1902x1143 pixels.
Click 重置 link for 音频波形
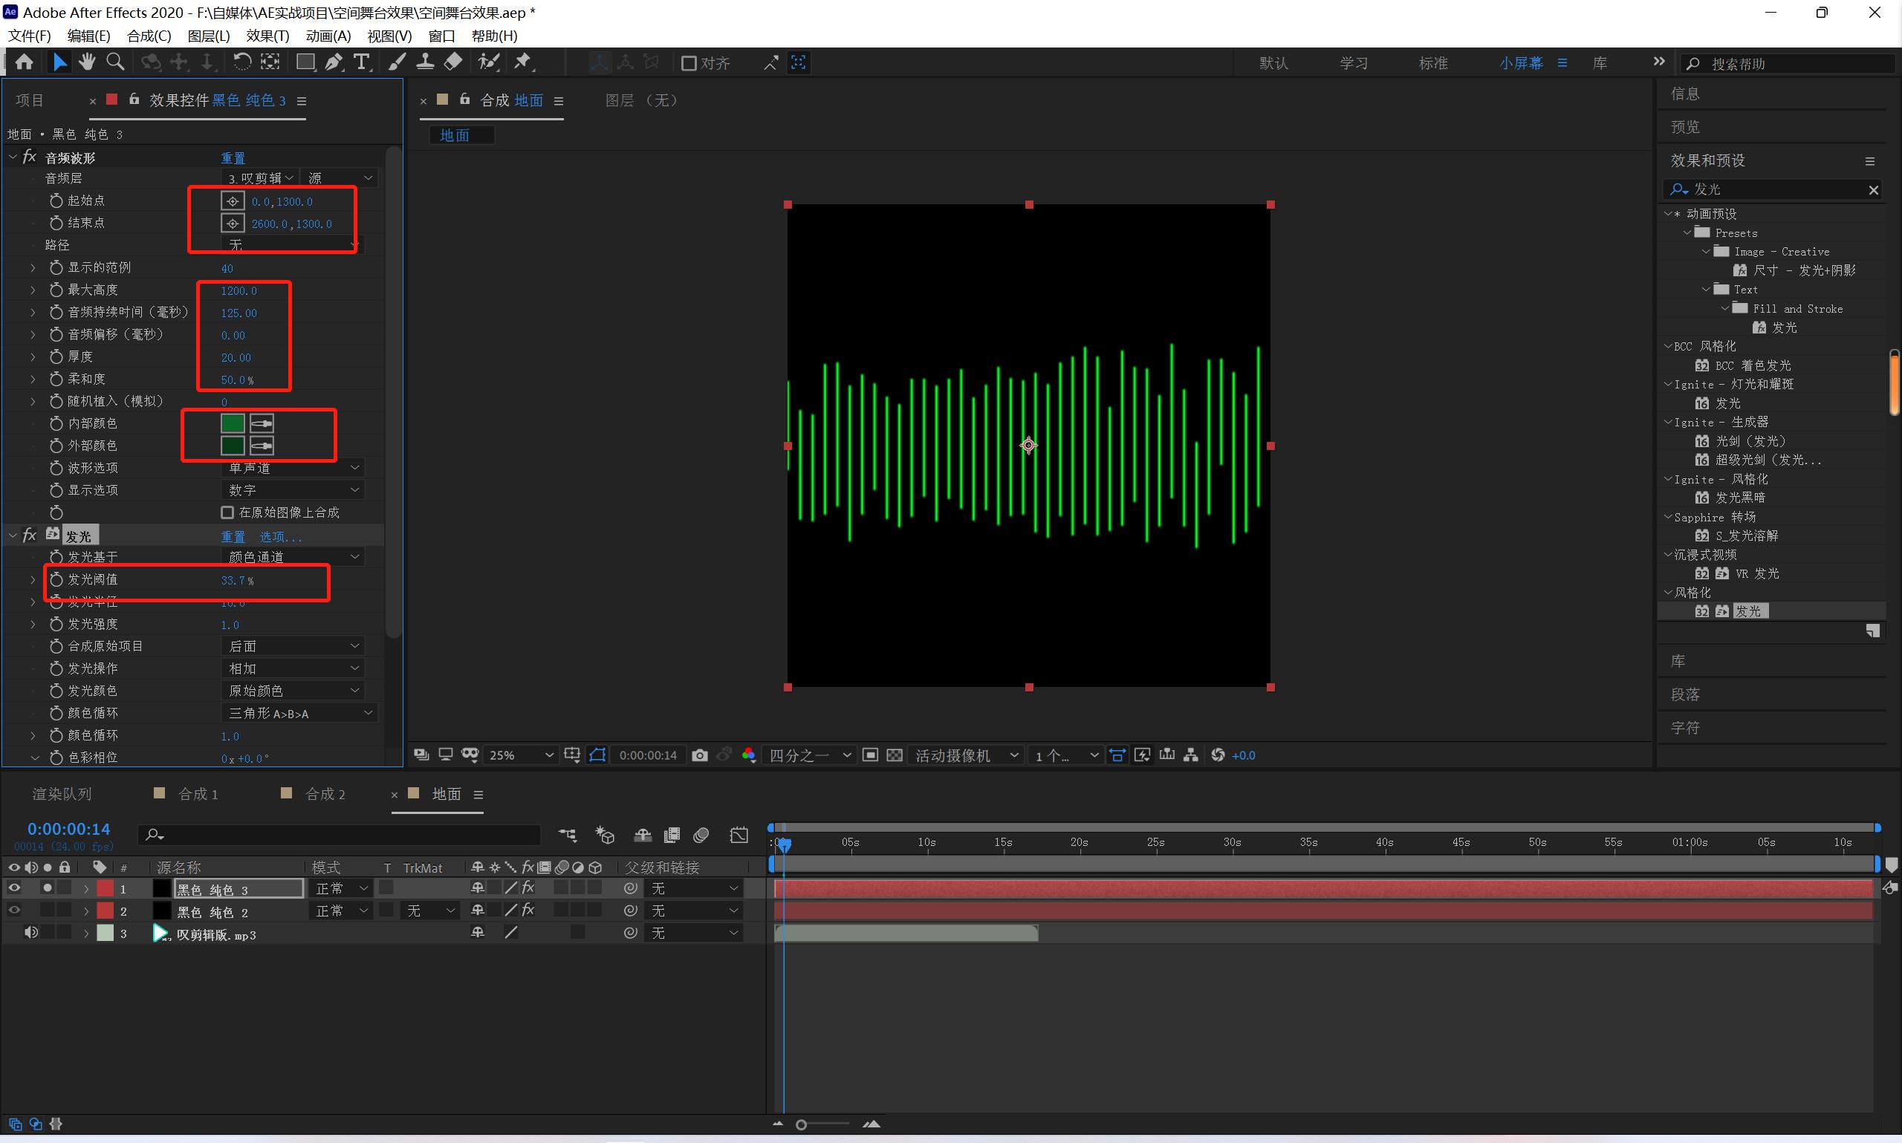[x=233, y=157]
